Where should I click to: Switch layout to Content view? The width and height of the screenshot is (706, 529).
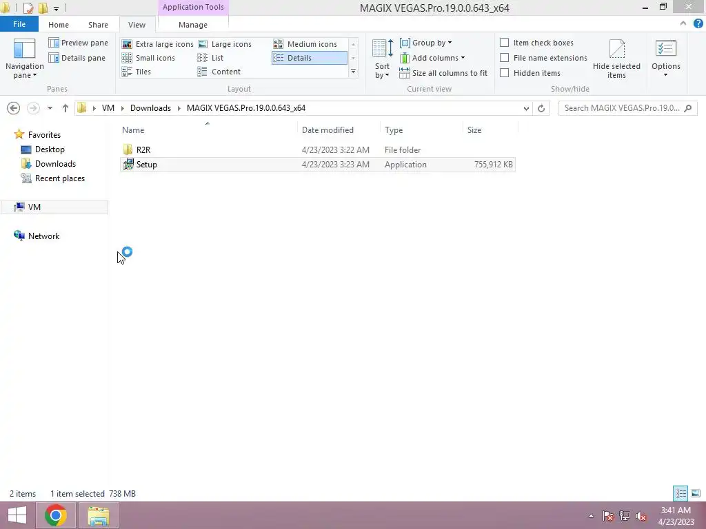219,72
